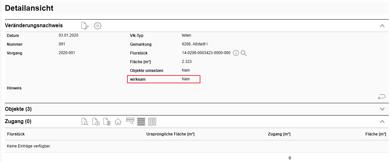The width and height of the screenshot is (391, 162).
Task: Add a new Zugang entry
Action: point(96,122)
